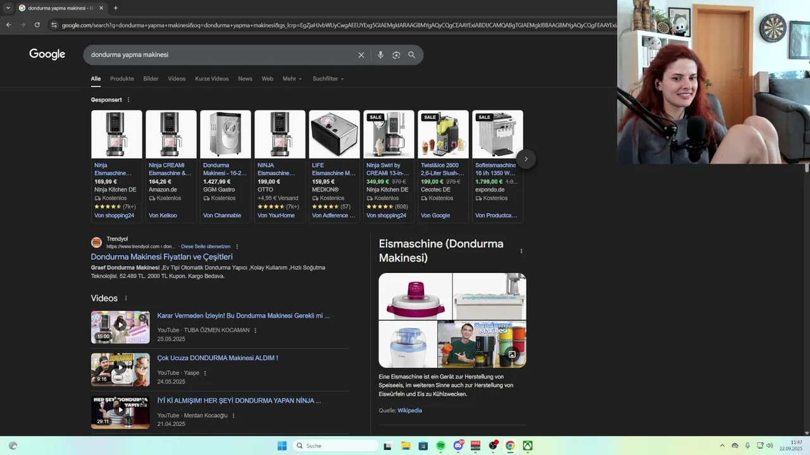Image resolution: width=810 pixels, height=455 pixels.
Task: Open İYİ Kİ ALMIŞIM ninja video link
Action: coord(239,401)
